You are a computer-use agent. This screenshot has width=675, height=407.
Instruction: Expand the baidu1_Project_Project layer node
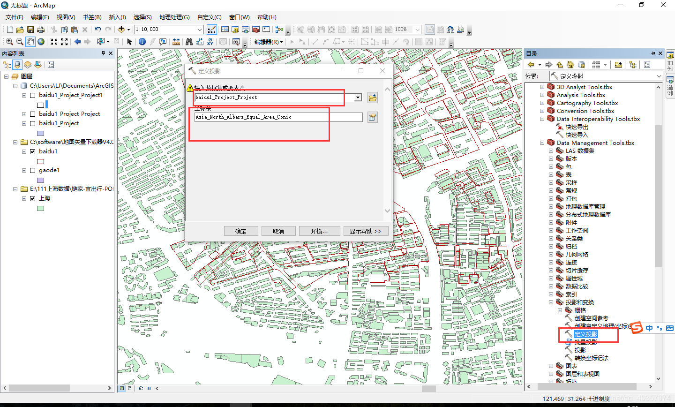24,114
